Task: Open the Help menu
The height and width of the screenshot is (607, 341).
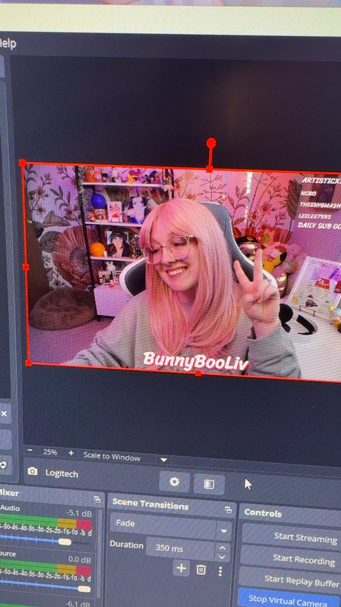Action: tap(7, 44)
